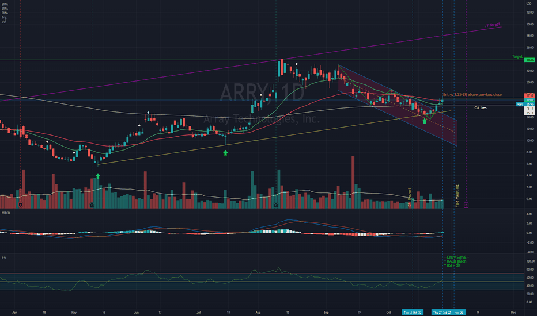Open the USD currency selector on price axis
Image resolution: width=537 pixels, height=316 pixels.
[530, 3]
